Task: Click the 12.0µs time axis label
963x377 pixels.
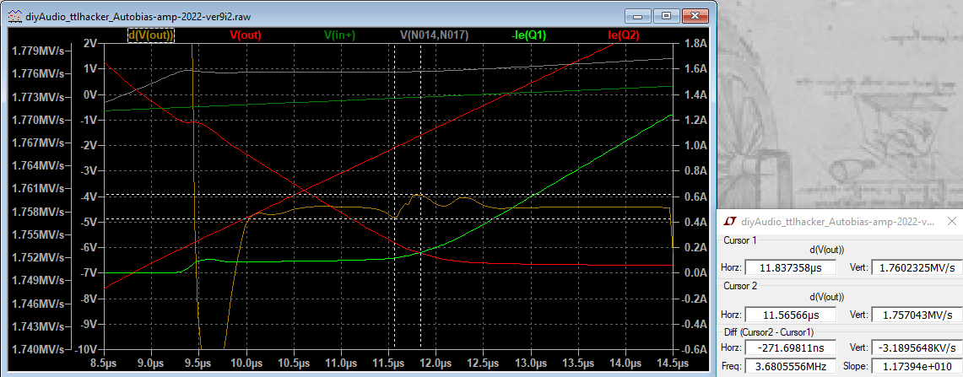Action: coord(436,362)
